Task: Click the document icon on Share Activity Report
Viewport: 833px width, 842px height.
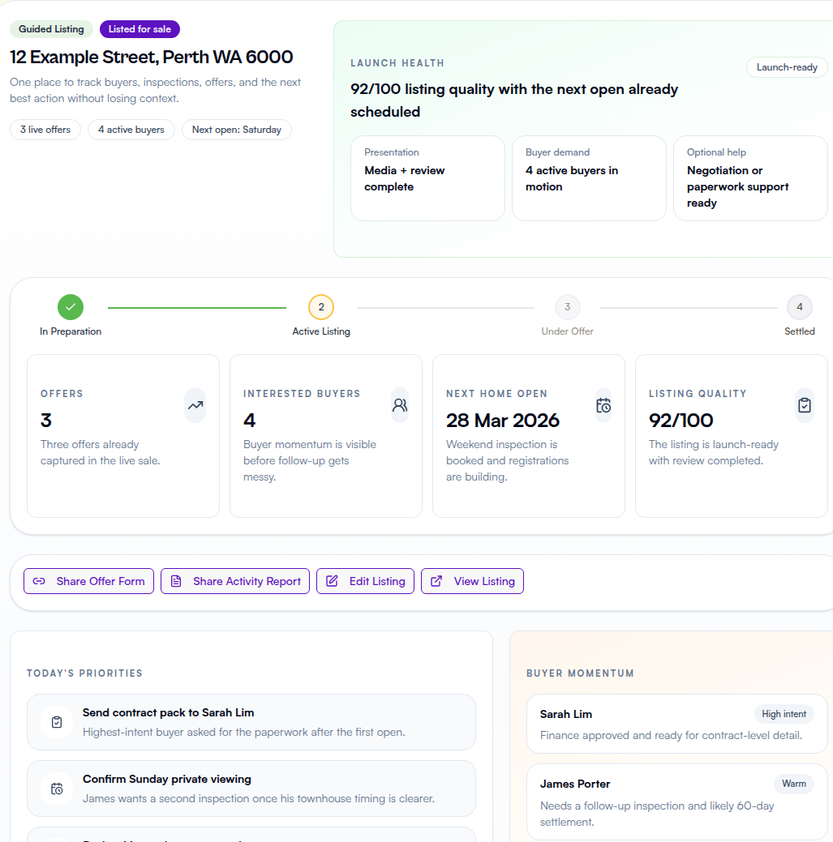Action: click(x=176, y=581)
